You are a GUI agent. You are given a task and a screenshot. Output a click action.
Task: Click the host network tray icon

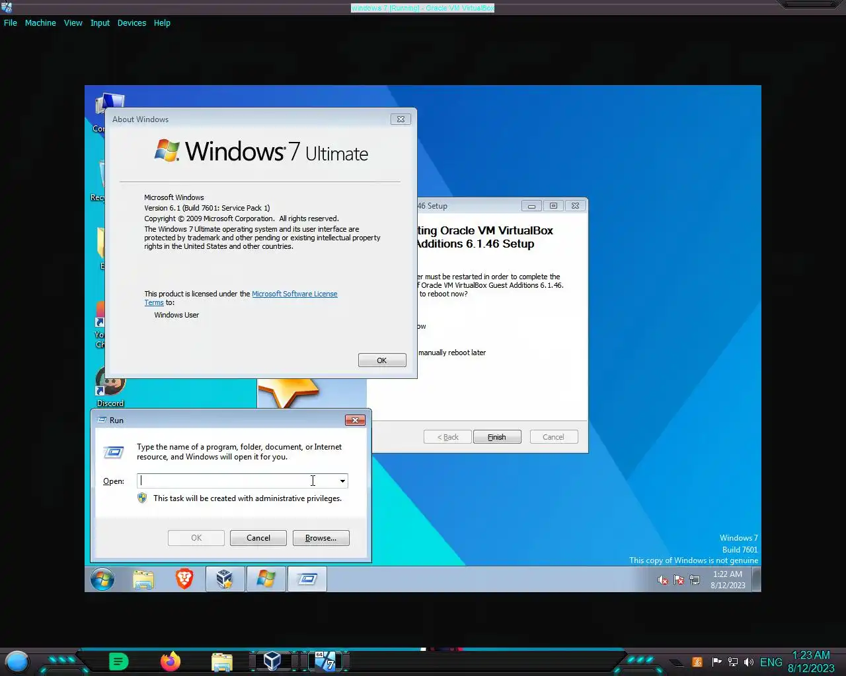[x=733, y=662]
